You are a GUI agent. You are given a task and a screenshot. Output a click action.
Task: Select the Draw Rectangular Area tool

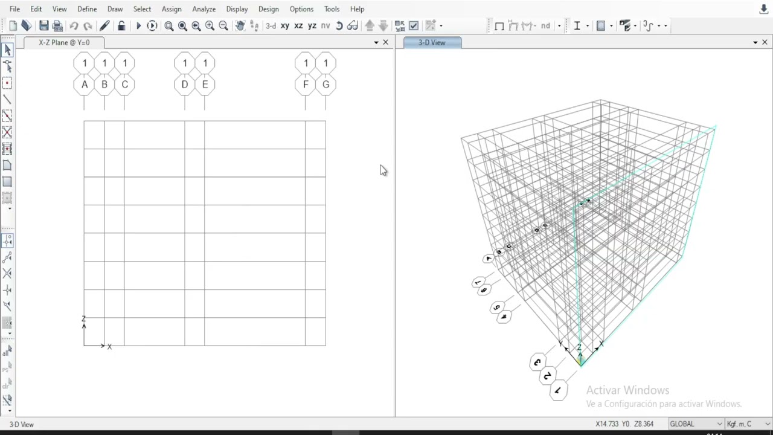tap(7, 181)
